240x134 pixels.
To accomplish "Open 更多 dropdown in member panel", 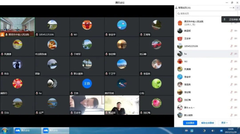I will pos(224,123).
